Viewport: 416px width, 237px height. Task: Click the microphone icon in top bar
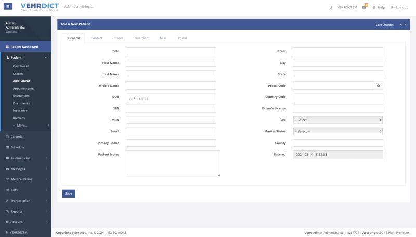[331, 7]
